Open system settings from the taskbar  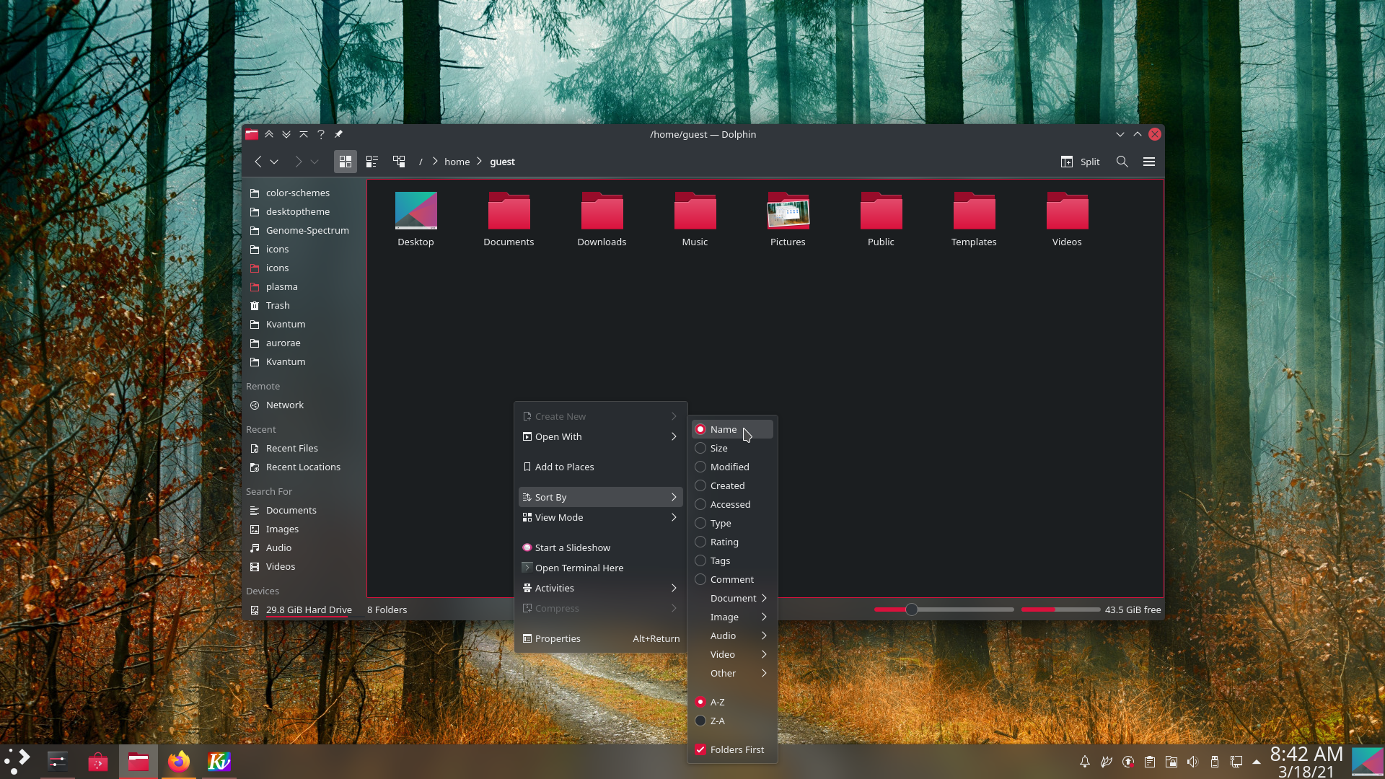tap(58, 762)
